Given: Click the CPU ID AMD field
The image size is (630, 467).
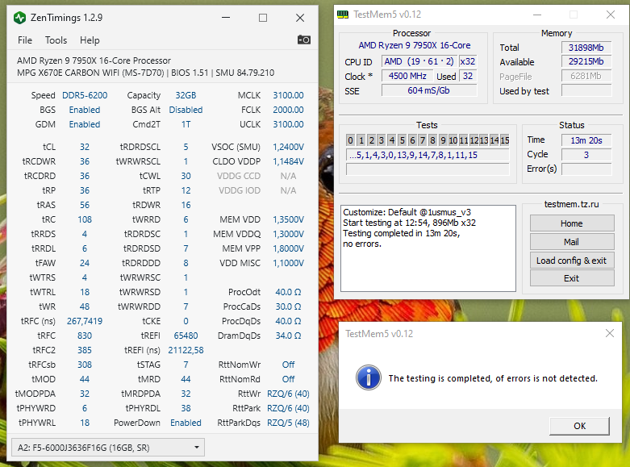Looking at the screenshot, I should tap(419, 61).
